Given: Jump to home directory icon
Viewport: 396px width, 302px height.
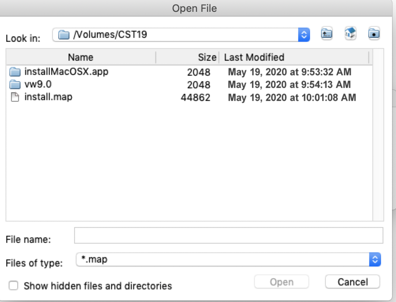Looking at the screenshot, I should (350, 34).
